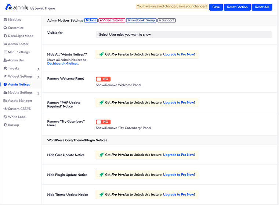Image resolution: width=279 pixels, height=205 pixels.
Task: Click the Admin Bar user icon
Action: click(x=5, y=60)
